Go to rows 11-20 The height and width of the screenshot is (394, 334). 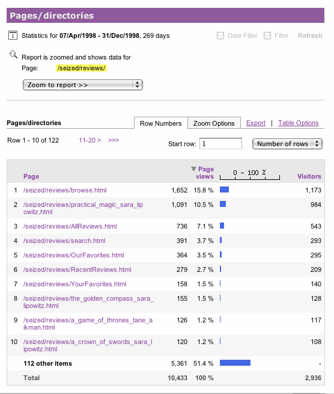[x=90, y=140]
